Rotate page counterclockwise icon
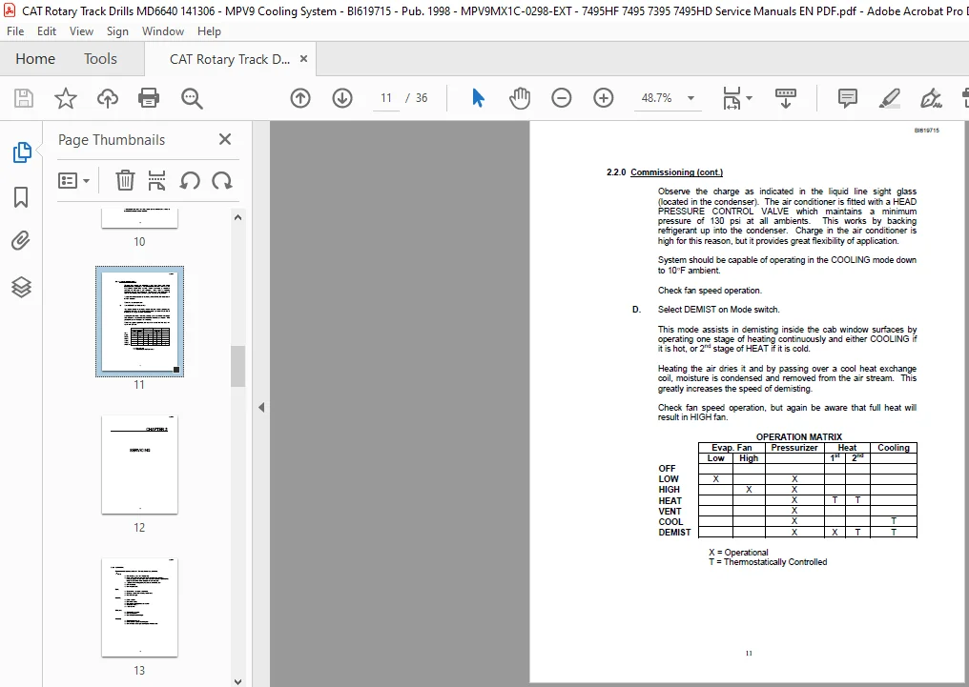The height and width of the screenshot is (687, 969). coord(190,181)
